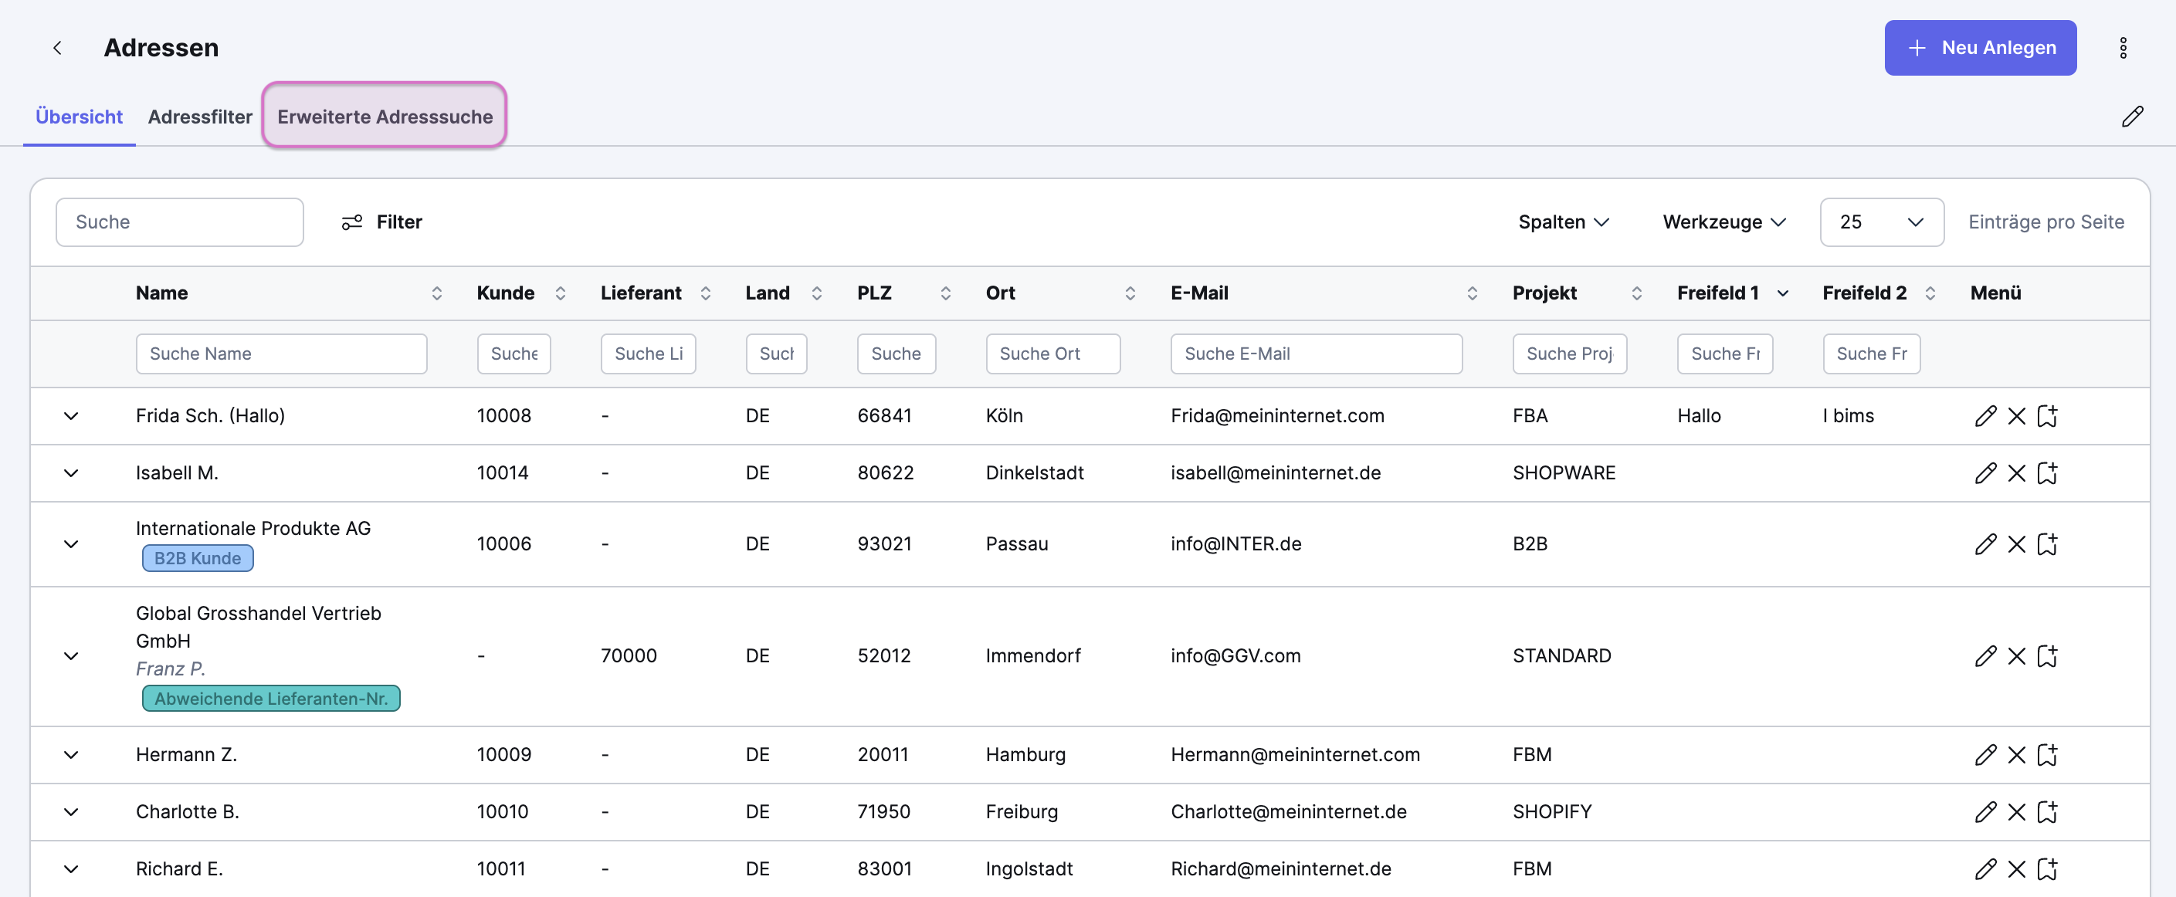Screen dimensions: 2176x897
Task: Click the Filter sliders icon
Action: 351,222
